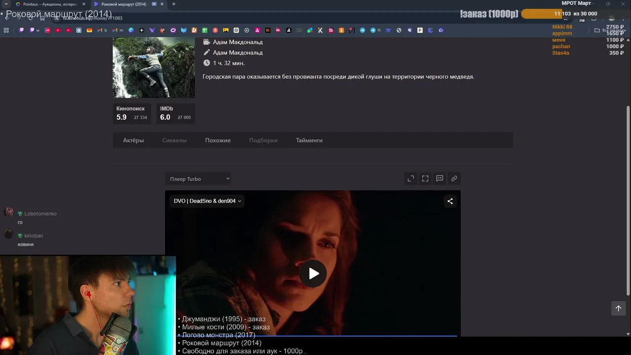Screen dimensions: 631x355
Task: Click chat username kinoban
Action: [34, 236]
